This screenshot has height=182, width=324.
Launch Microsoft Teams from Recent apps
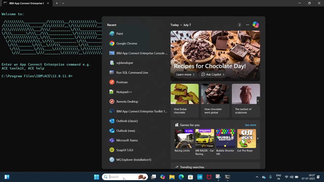click(138, 140)
